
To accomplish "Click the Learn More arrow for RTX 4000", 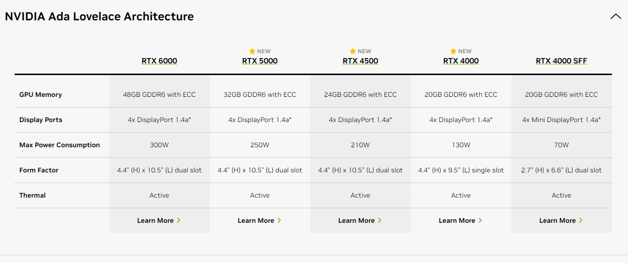I will pyautogui.click(x=480, y=220).
